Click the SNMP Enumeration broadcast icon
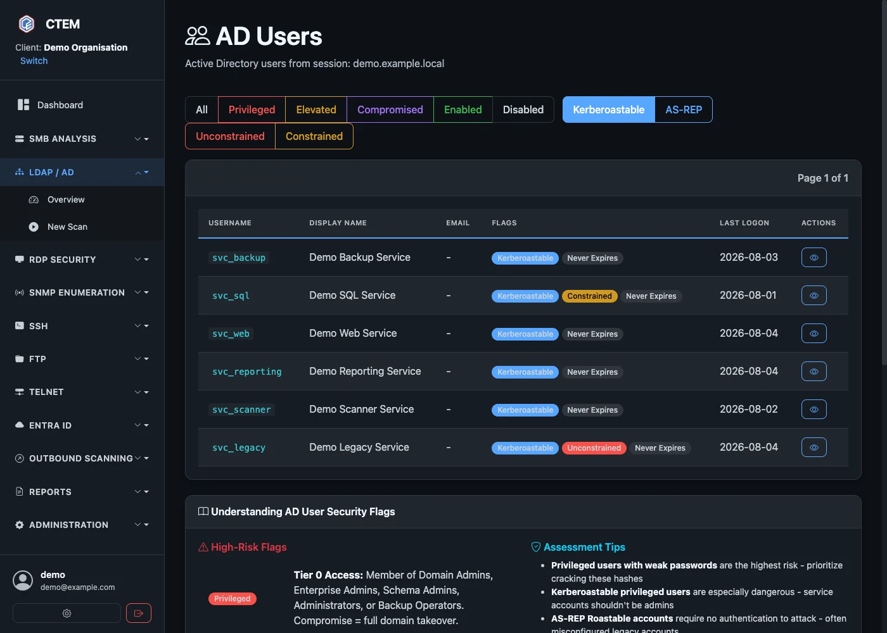This screenshot has height=633, width=887. pos(20,292)
